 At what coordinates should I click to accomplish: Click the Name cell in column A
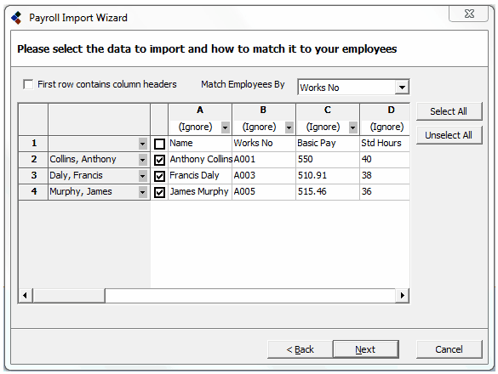coord(200,144)
